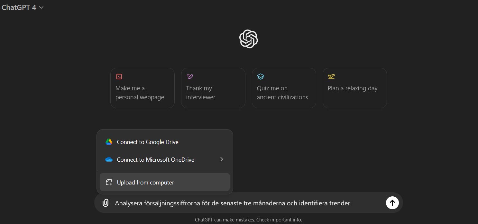Click the paperclip attach files icon

click(x=106, y=203)
